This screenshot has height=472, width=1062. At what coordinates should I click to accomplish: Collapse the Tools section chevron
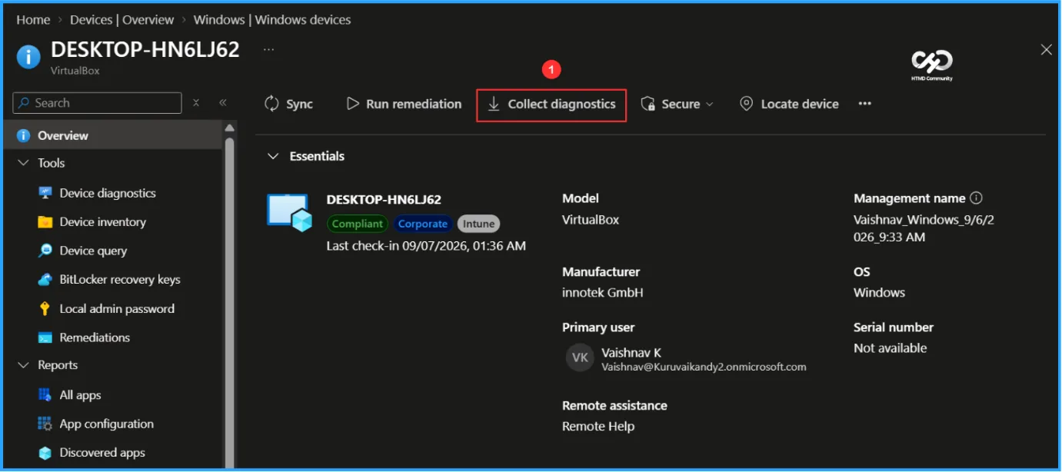coord(22,163)
